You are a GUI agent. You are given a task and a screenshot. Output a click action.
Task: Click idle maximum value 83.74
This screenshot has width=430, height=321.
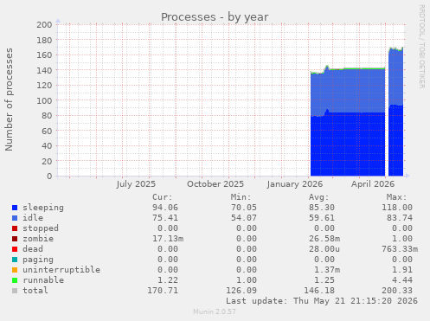tap(400, 218)
